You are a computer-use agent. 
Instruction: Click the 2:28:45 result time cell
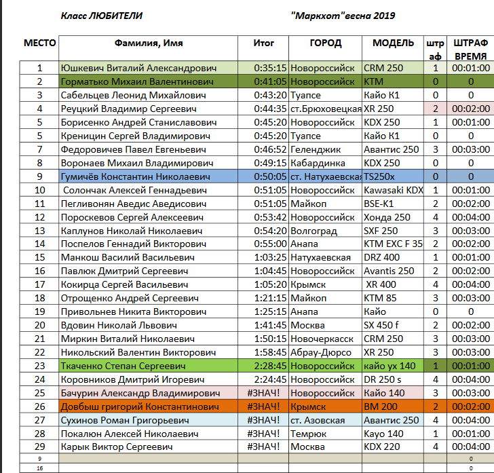coord(263,366)
